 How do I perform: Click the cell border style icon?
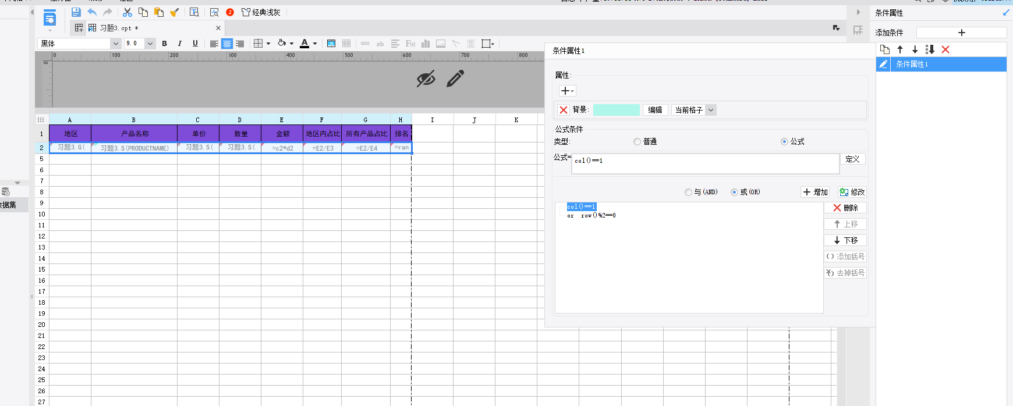(258, 44)
